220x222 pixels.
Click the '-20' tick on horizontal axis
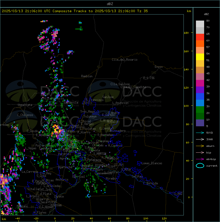pyautogui.click(x=36, y=219)
